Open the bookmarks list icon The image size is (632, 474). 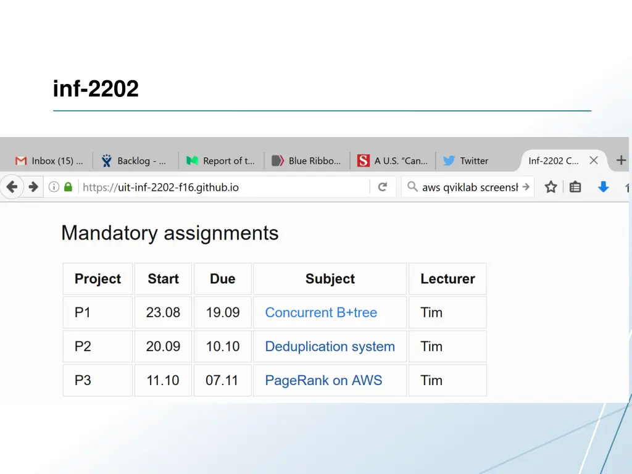click(575, 187)
